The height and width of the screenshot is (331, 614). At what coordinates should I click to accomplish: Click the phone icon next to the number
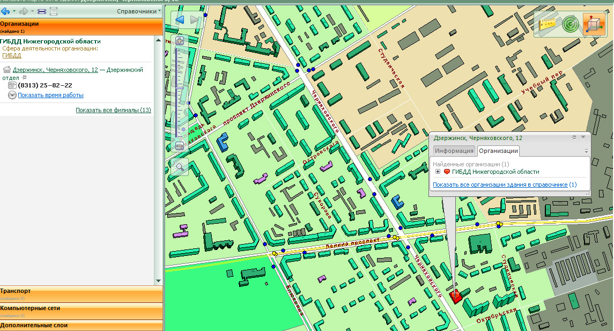coord(12,85)
